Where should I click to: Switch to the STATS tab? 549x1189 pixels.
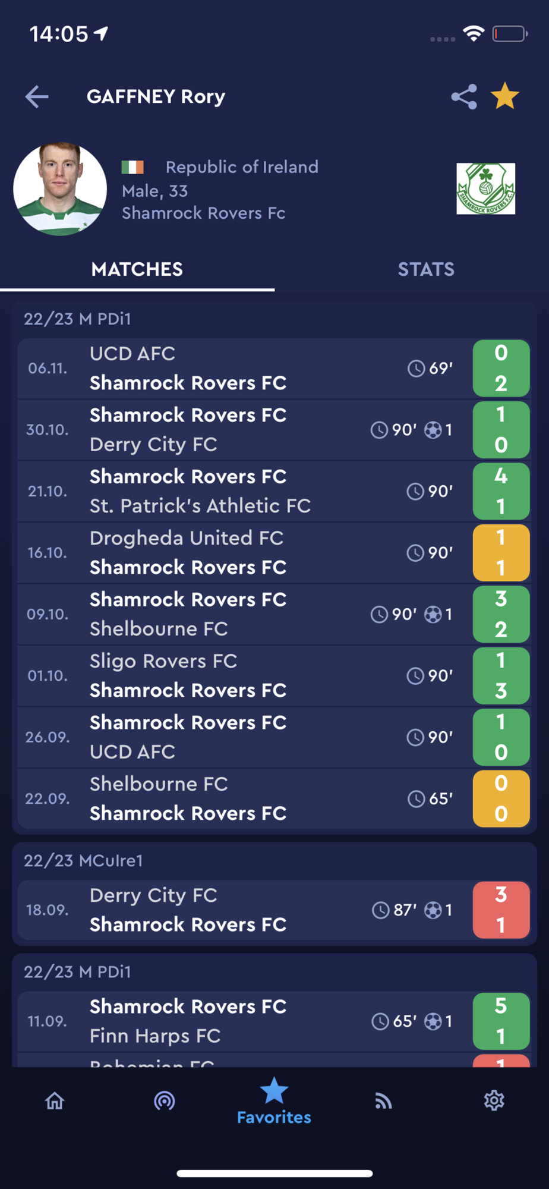425,269
